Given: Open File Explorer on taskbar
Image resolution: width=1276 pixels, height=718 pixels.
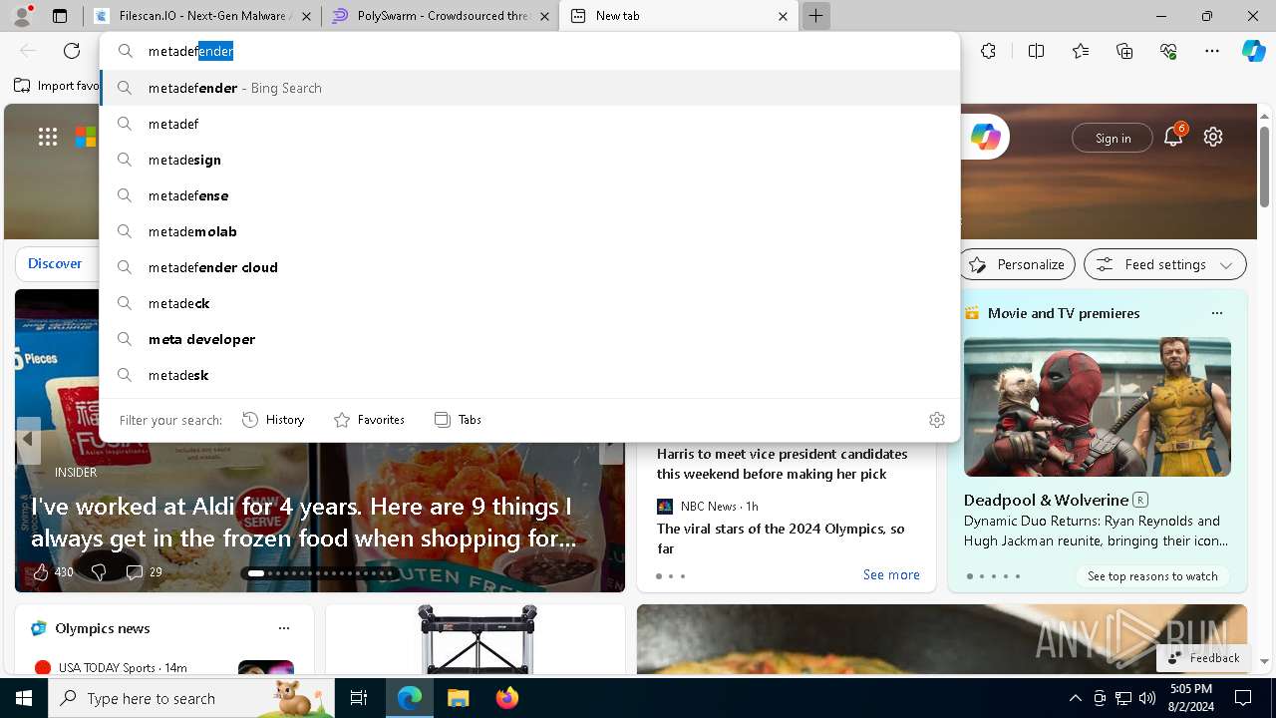Looking at the screenshot, I should pos(458,699).
